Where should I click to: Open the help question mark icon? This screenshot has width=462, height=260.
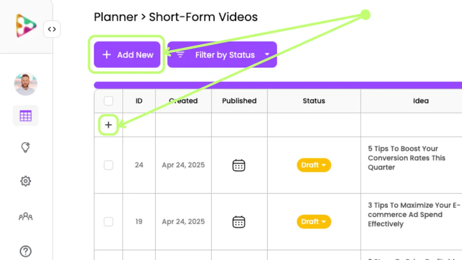point(26,252)
